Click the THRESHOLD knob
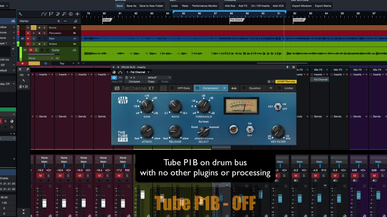 (204, 106)
